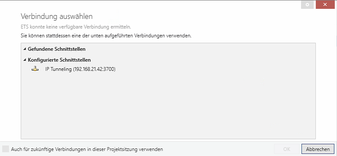This screenshot has width=337, height=156.
Task: Click the Auch für zukünftige Verbindungen label
Action: point(87,149)
